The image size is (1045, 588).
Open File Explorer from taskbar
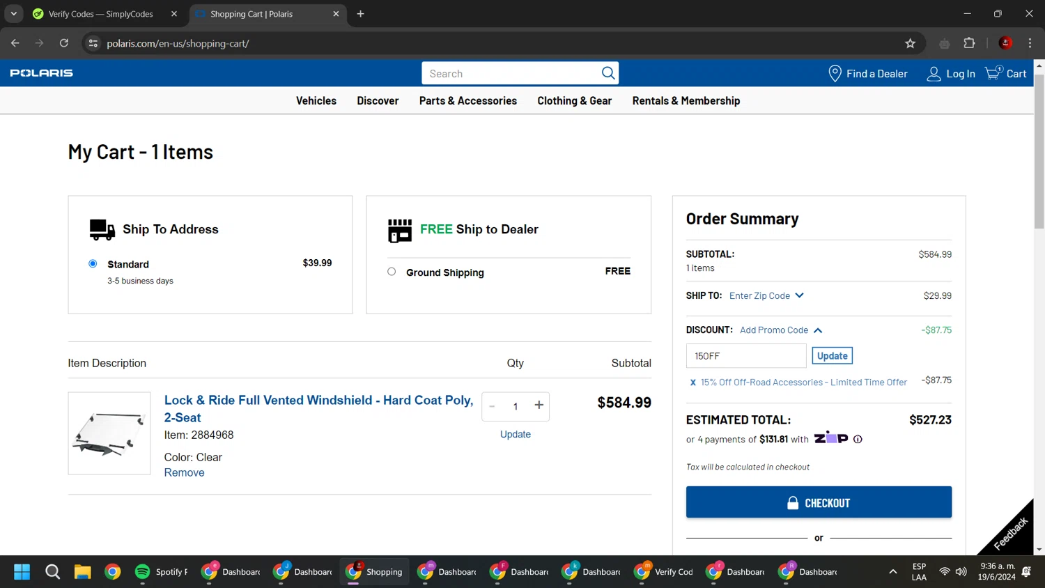(x=82, y=572)
